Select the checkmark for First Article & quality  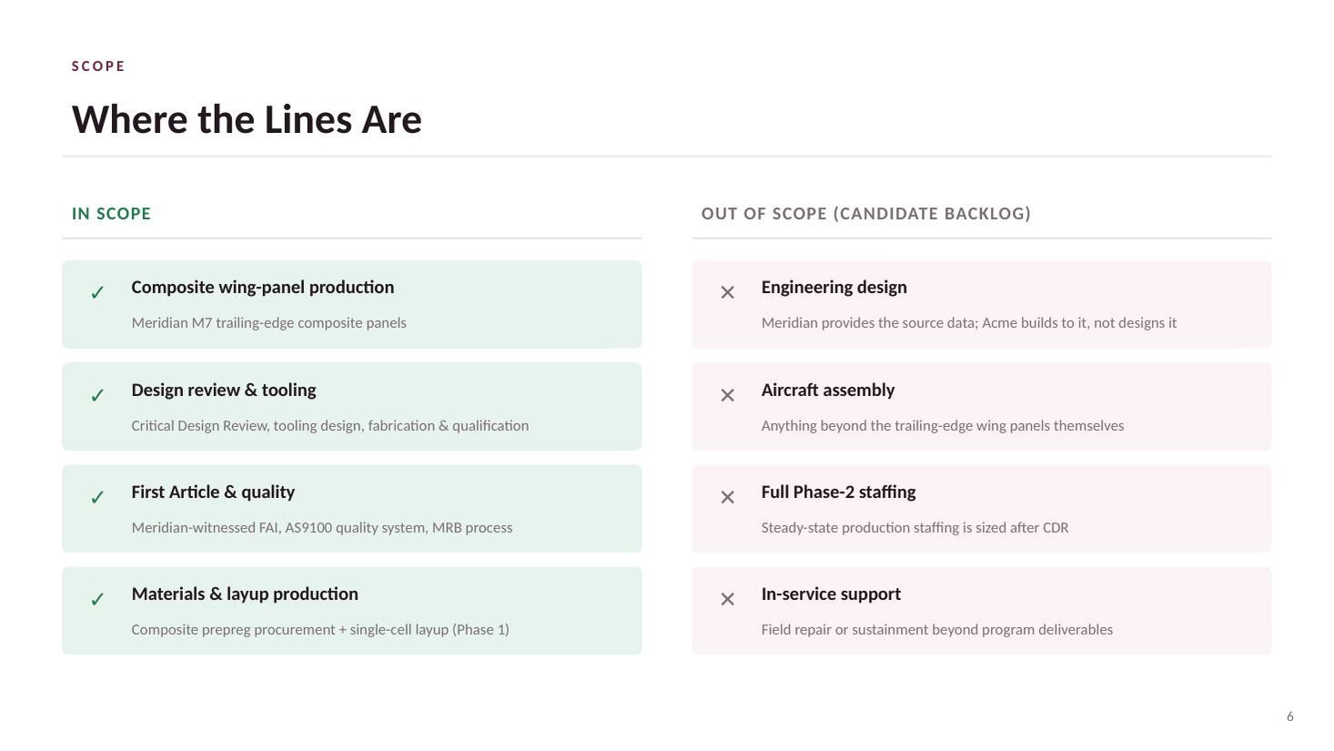pos(97,497)
